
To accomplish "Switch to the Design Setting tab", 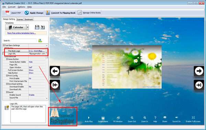I will click(9, 19).
